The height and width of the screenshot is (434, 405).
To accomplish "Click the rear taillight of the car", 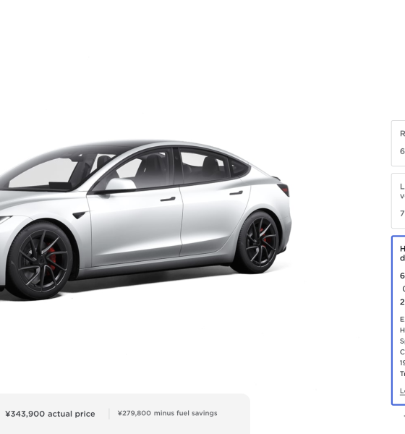I will (283, 190).
